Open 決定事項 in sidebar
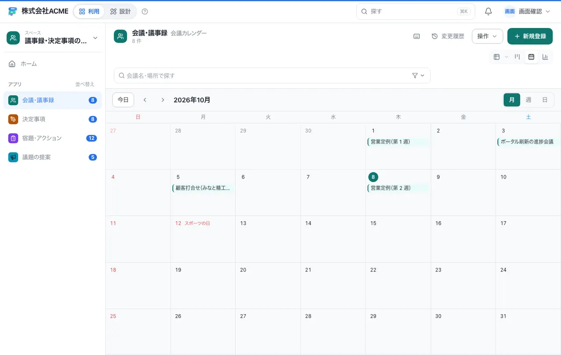Image resolution: width=561 pixels, height=355 pixels. [53, 119]
